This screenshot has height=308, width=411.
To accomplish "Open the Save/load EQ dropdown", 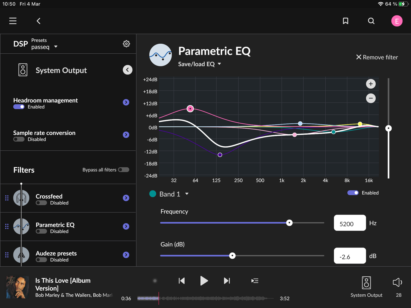I will (x=200, y=64).
